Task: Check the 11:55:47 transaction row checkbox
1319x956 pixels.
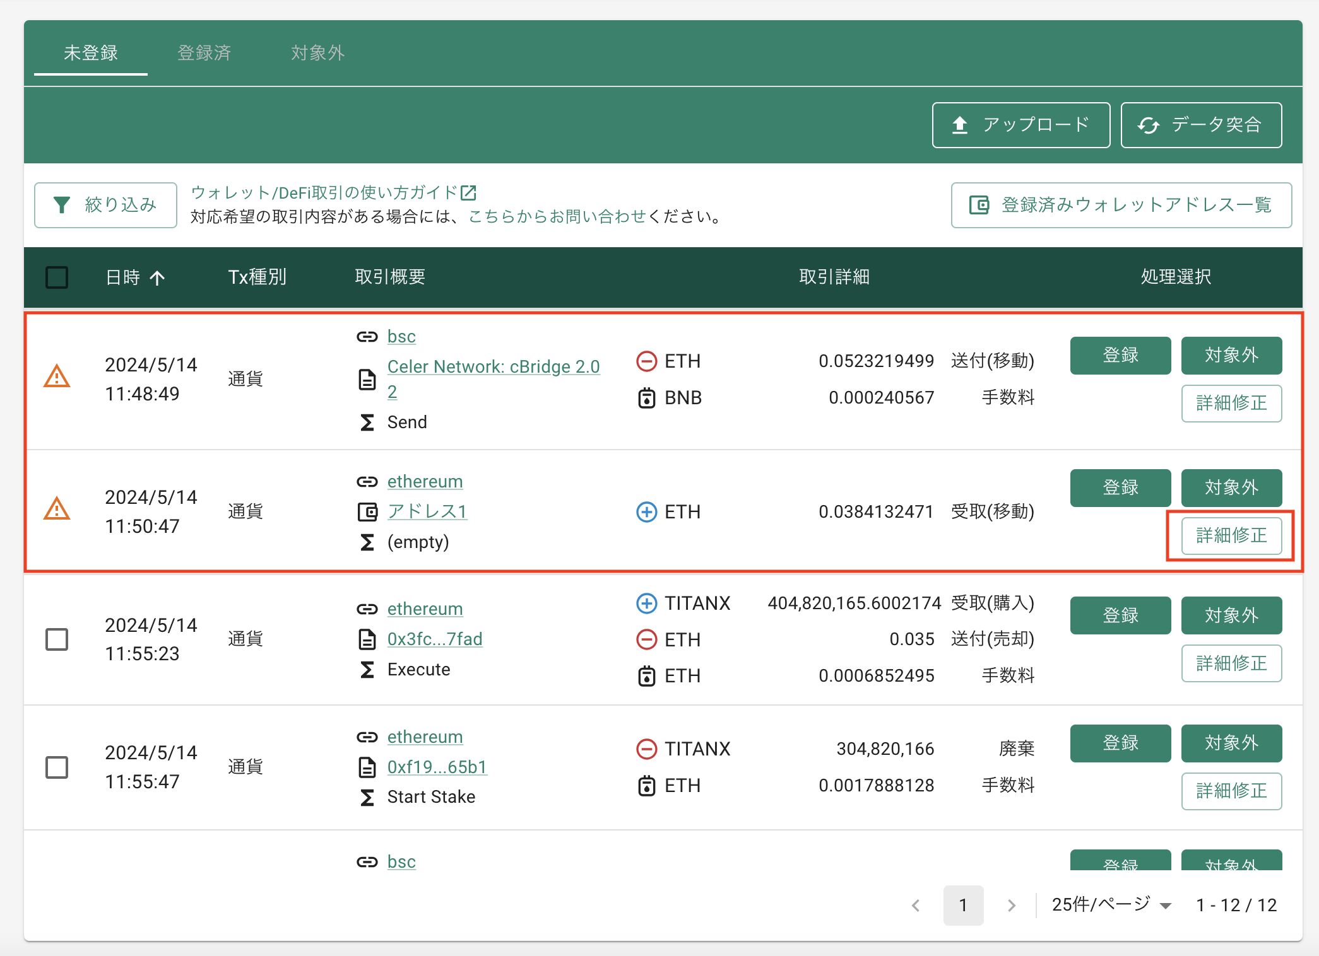Action: [x=57, y=767]
